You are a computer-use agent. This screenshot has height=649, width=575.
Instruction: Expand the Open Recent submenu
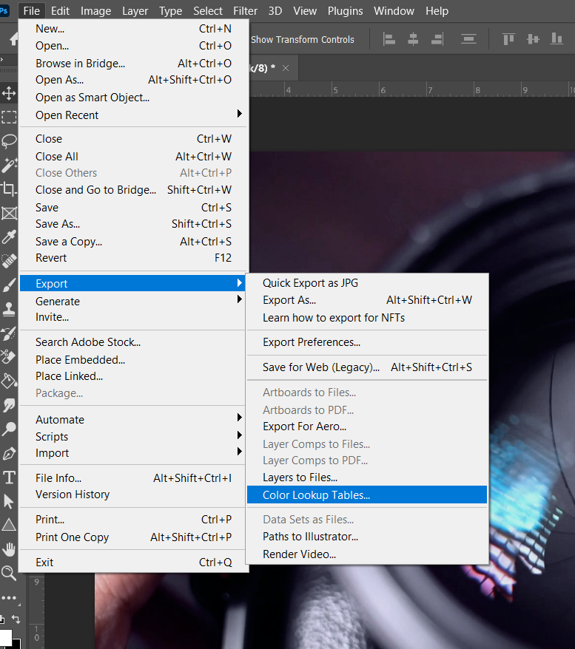(x=133, y=115)
